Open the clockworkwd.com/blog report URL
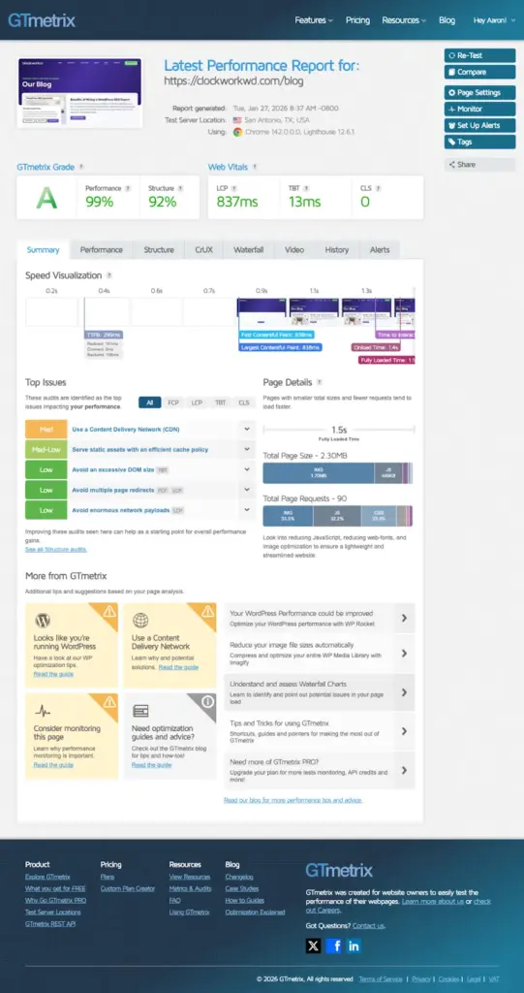This screenshot has height=993, width=524. tap(233, 81)
